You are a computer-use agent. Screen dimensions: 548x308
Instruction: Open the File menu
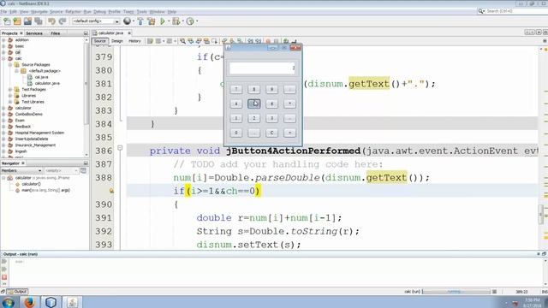click(3, 11)
